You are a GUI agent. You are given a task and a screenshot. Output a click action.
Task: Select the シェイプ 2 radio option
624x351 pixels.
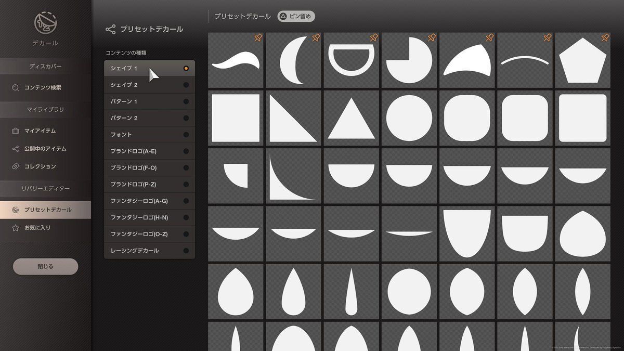pos(186,85)
